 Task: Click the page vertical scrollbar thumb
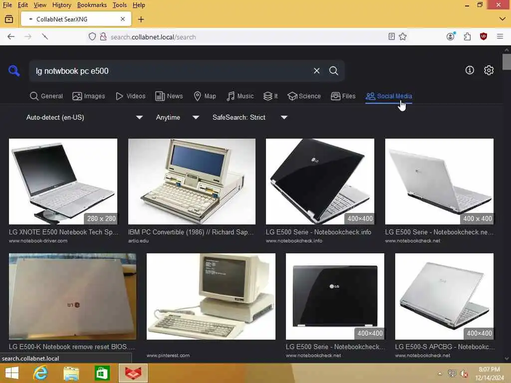coord(506,62)
